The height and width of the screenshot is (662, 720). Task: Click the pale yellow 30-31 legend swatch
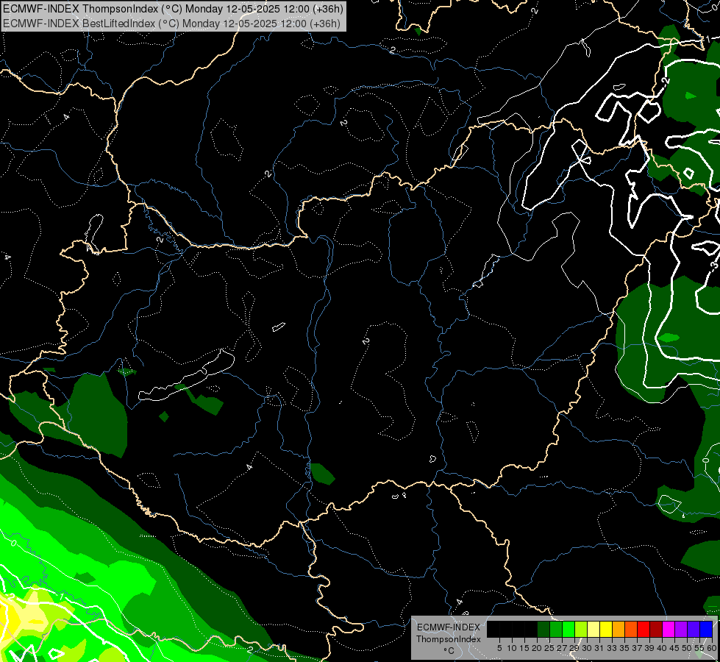pyautogui.click(x=594, y=629)
